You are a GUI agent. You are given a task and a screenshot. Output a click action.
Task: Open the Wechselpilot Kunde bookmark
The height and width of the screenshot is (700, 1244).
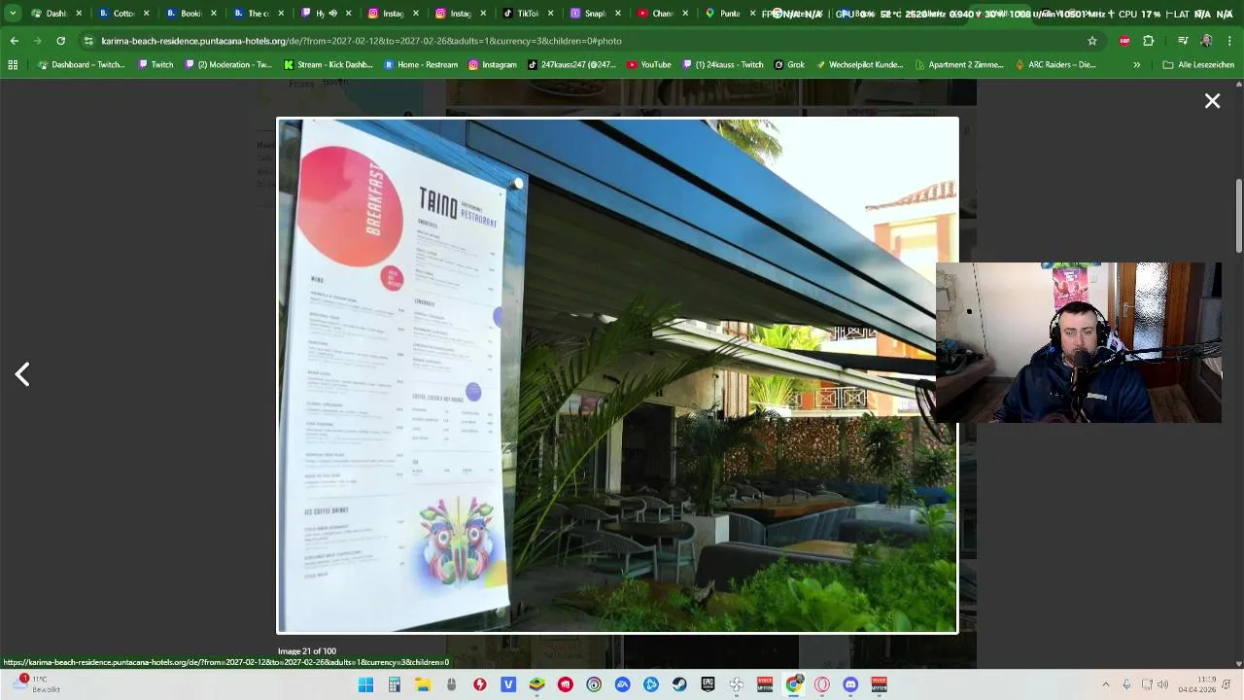[x=859, y=64]
